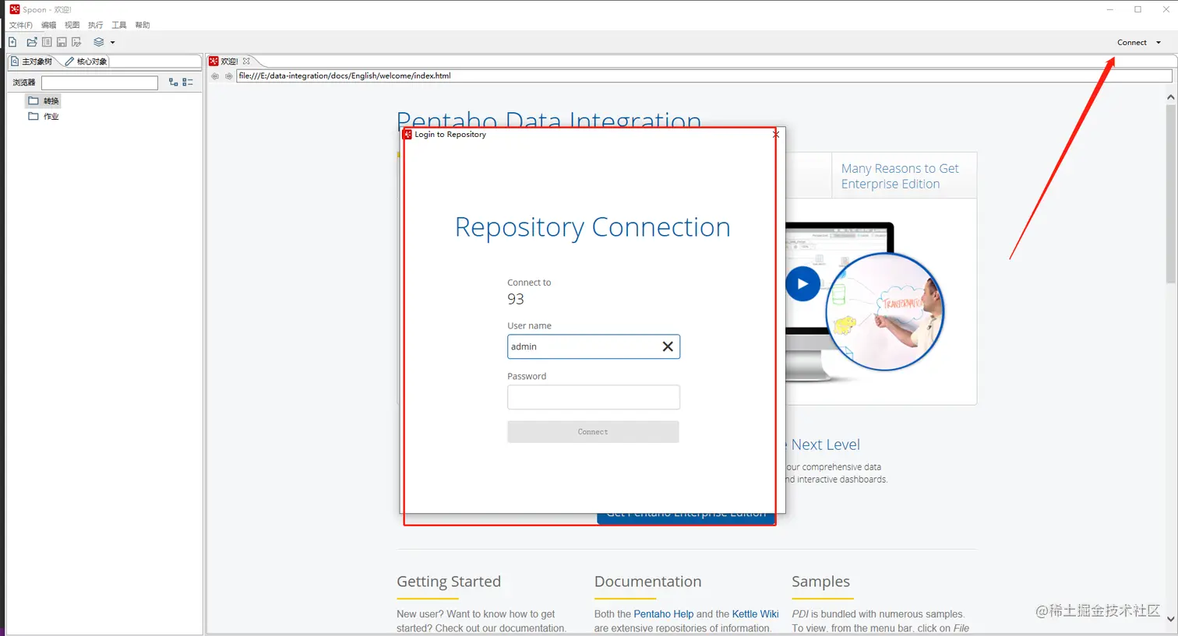Image resolution: width=1178 pixels, height=636 pixels.
Task: Close the Login to Repository dialog
Action: tap(775, 135)
